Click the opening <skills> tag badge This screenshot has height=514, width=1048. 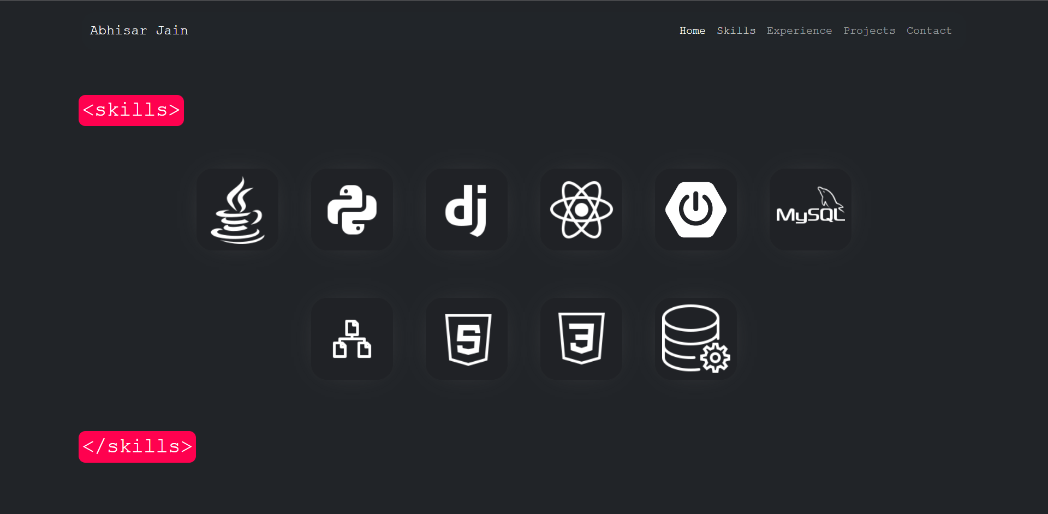131,110
